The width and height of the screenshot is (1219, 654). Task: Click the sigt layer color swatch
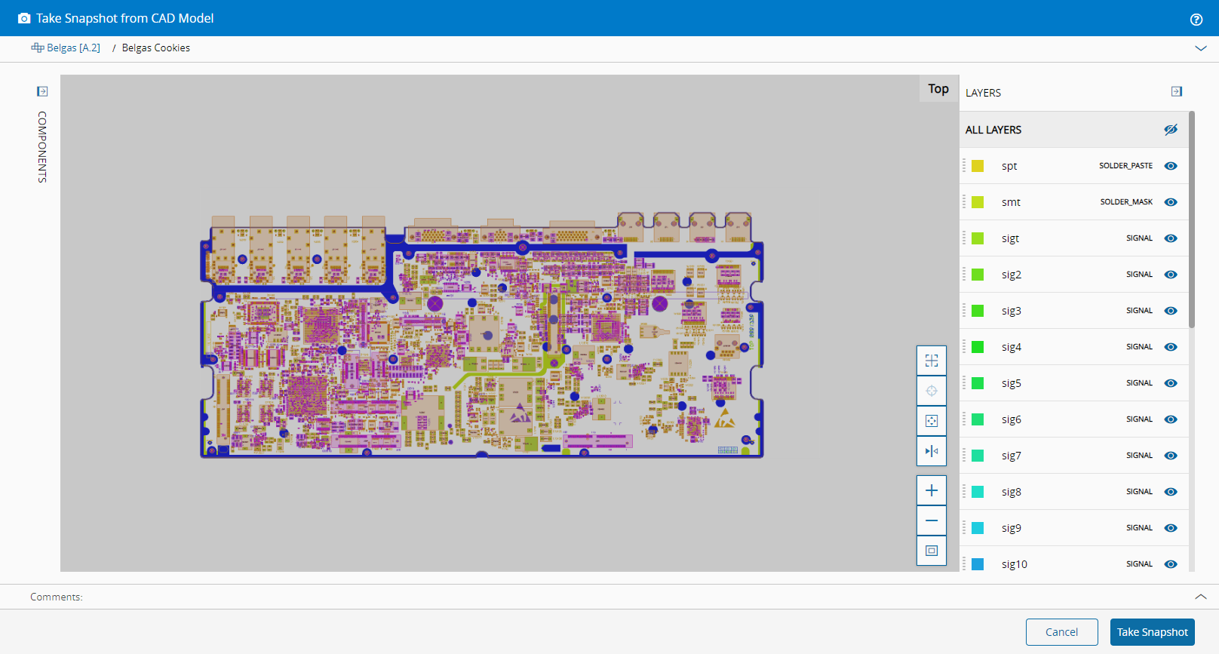[978, 238]
